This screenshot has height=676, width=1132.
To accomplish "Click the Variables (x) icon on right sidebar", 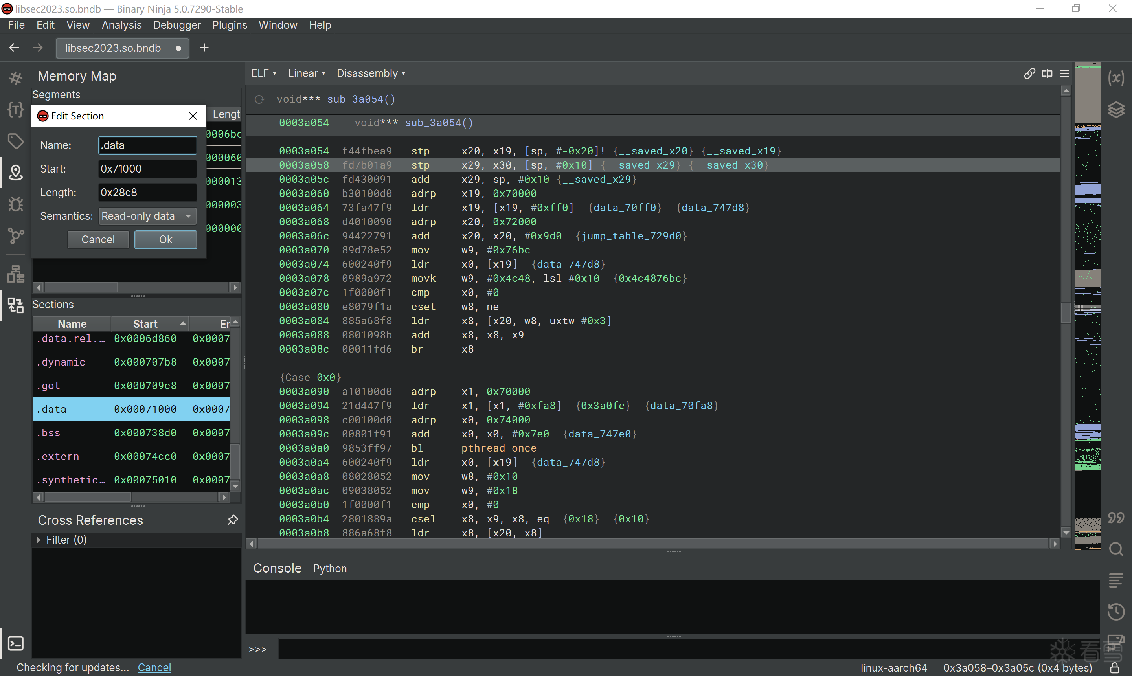I will (1115, 78).
